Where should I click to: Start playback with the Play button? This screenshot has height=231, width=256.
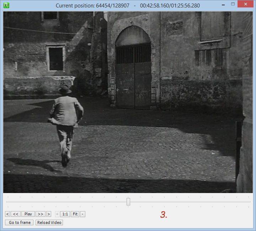28,214
